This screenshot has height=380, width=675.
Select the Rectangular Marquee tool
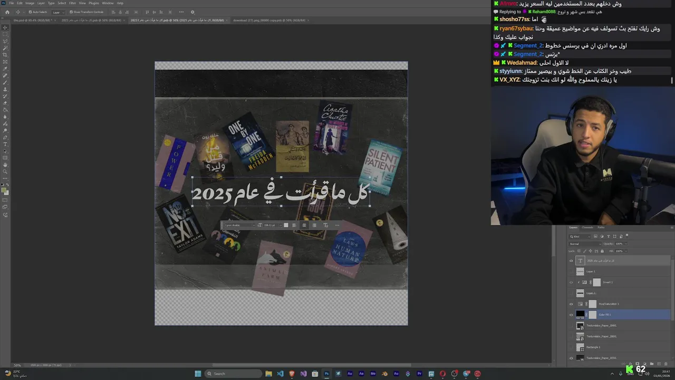5,34
